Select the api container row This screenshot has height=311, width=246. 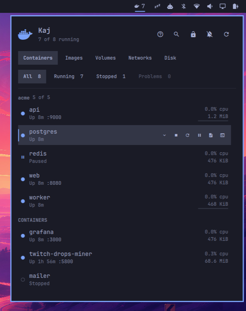(x=125, y=113)
